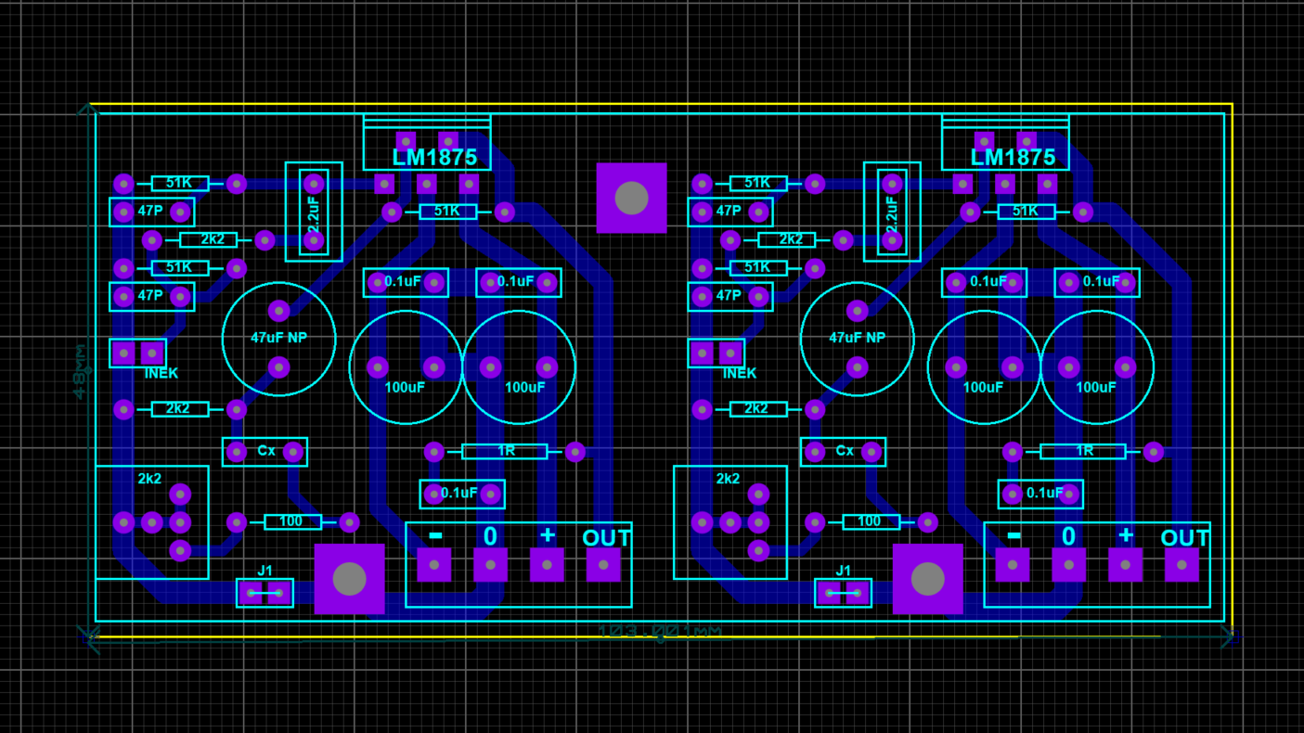Click the J1 jumper label on right channel
The width and height of the screenshot is (1304, 733).
pyautogui.click(x=844, y=571)
